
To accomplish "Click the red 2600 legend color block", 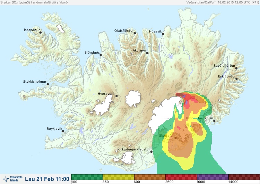I will 181,177.
